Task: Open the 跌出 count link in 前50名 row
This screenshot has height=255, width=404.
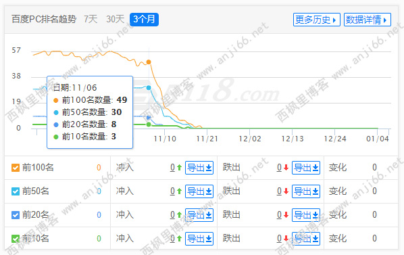Action: (279, 191)
